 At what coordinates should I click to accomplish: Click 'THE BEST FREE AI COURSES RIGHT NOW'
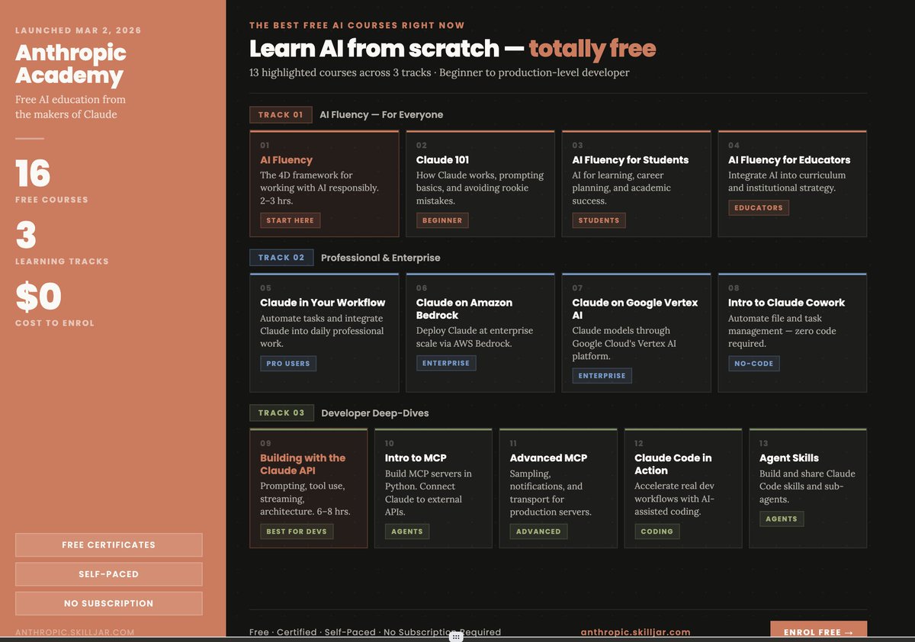(x=357, y=25)
